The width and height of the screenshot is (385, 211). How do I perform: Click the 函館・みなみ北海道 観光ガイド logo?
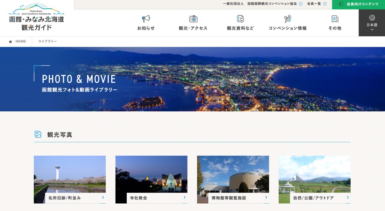coord(37,18)
